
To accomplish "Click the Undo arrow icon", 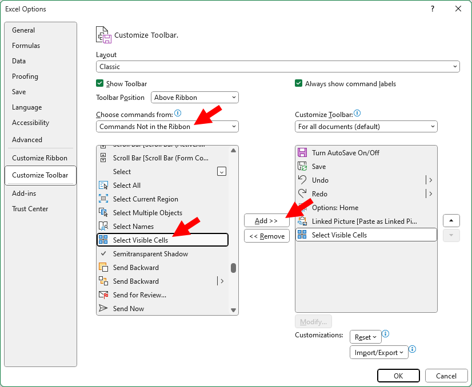I will [302, 180].
